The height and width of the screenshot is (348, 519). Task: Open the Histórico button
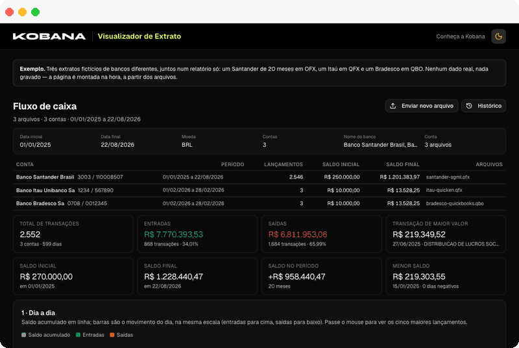coord(483,106)
